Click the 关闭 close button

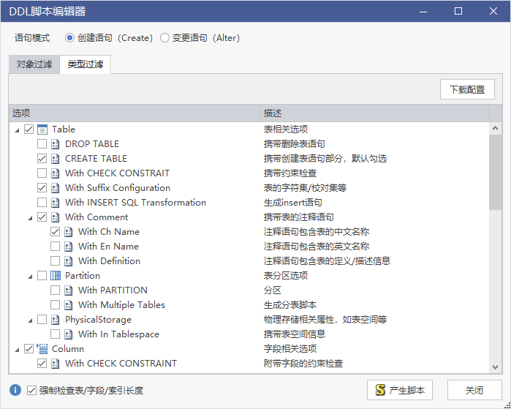474,390
